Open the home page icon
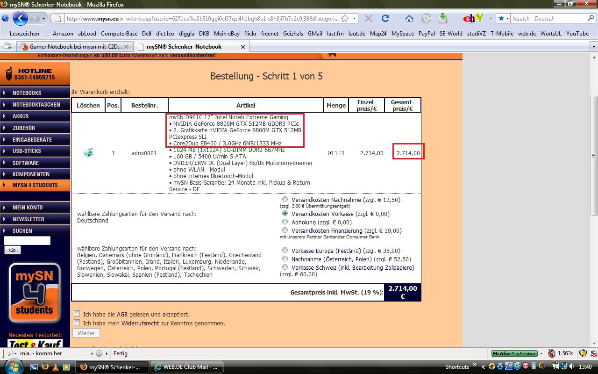 click(409, 19)
